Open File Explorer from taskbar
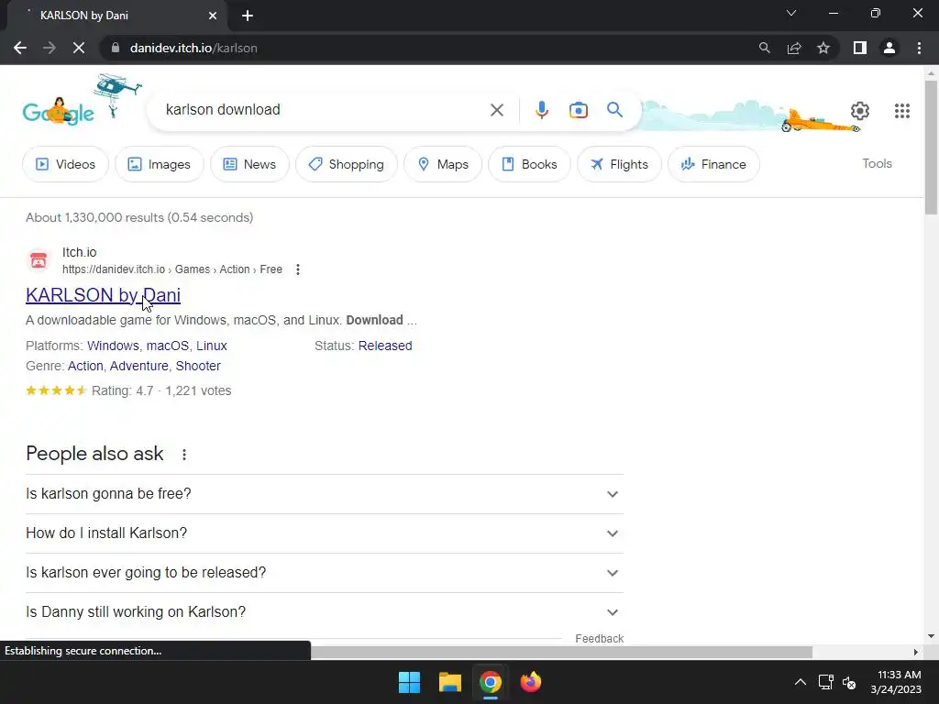This screenshot has height=704, width=939. point(449,682)
